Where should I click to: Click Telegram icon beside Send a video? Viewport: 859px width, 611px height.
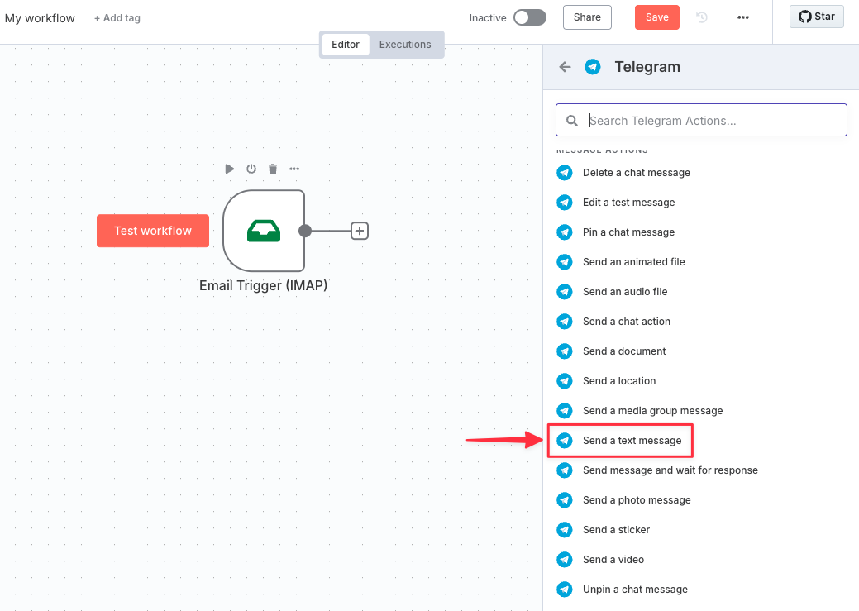click(x=565, y=560)
